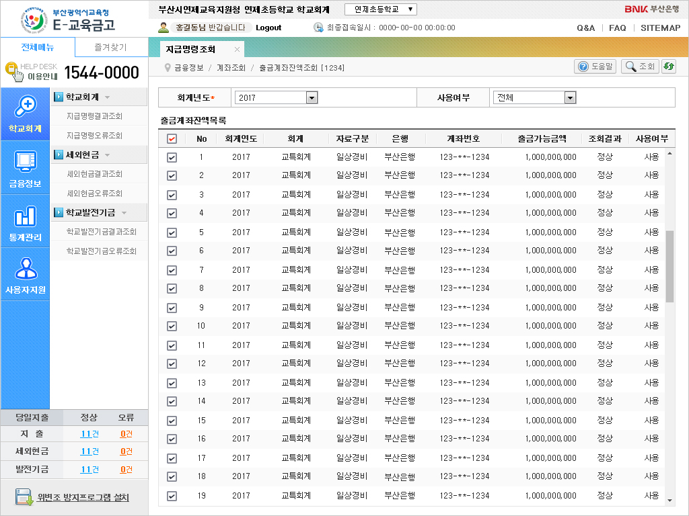Close the 지급명령조회 tab with X

pyautogui.click(x=237, y=50)
